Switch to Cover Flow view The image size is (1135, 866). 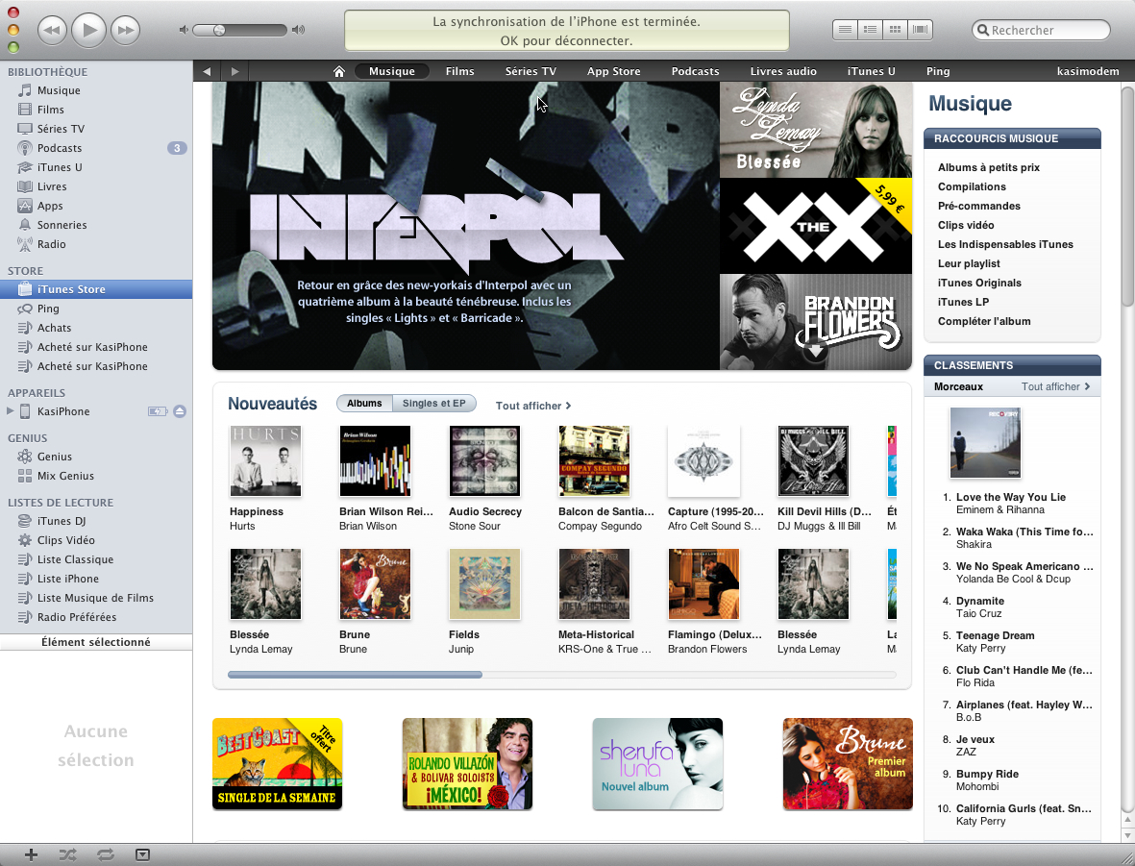click(920, 30)
